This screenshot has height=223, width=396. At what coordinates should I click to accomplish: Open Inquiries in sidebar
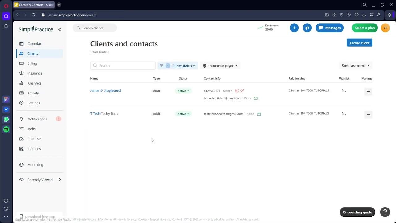[x=40, y=149]
